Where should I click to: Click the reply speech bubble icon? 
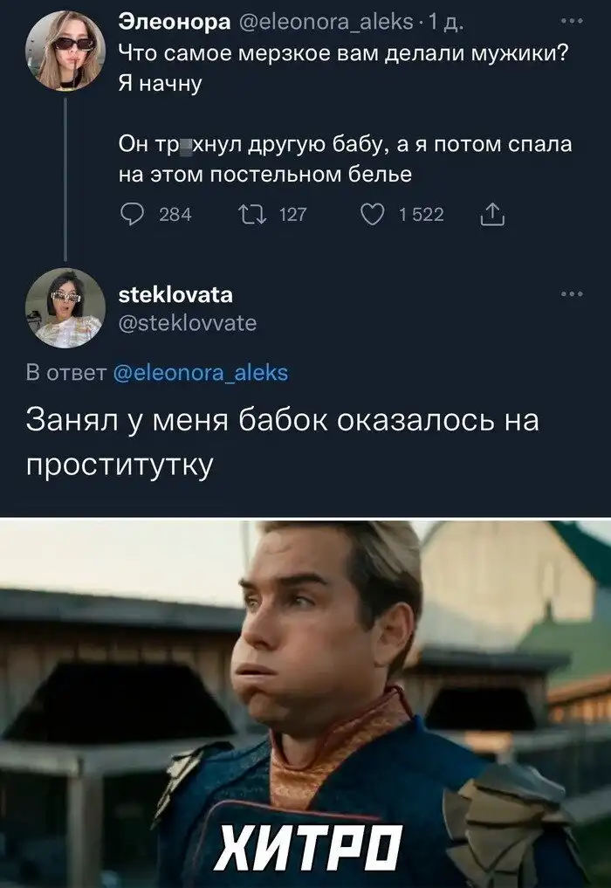tap(133, 215)
